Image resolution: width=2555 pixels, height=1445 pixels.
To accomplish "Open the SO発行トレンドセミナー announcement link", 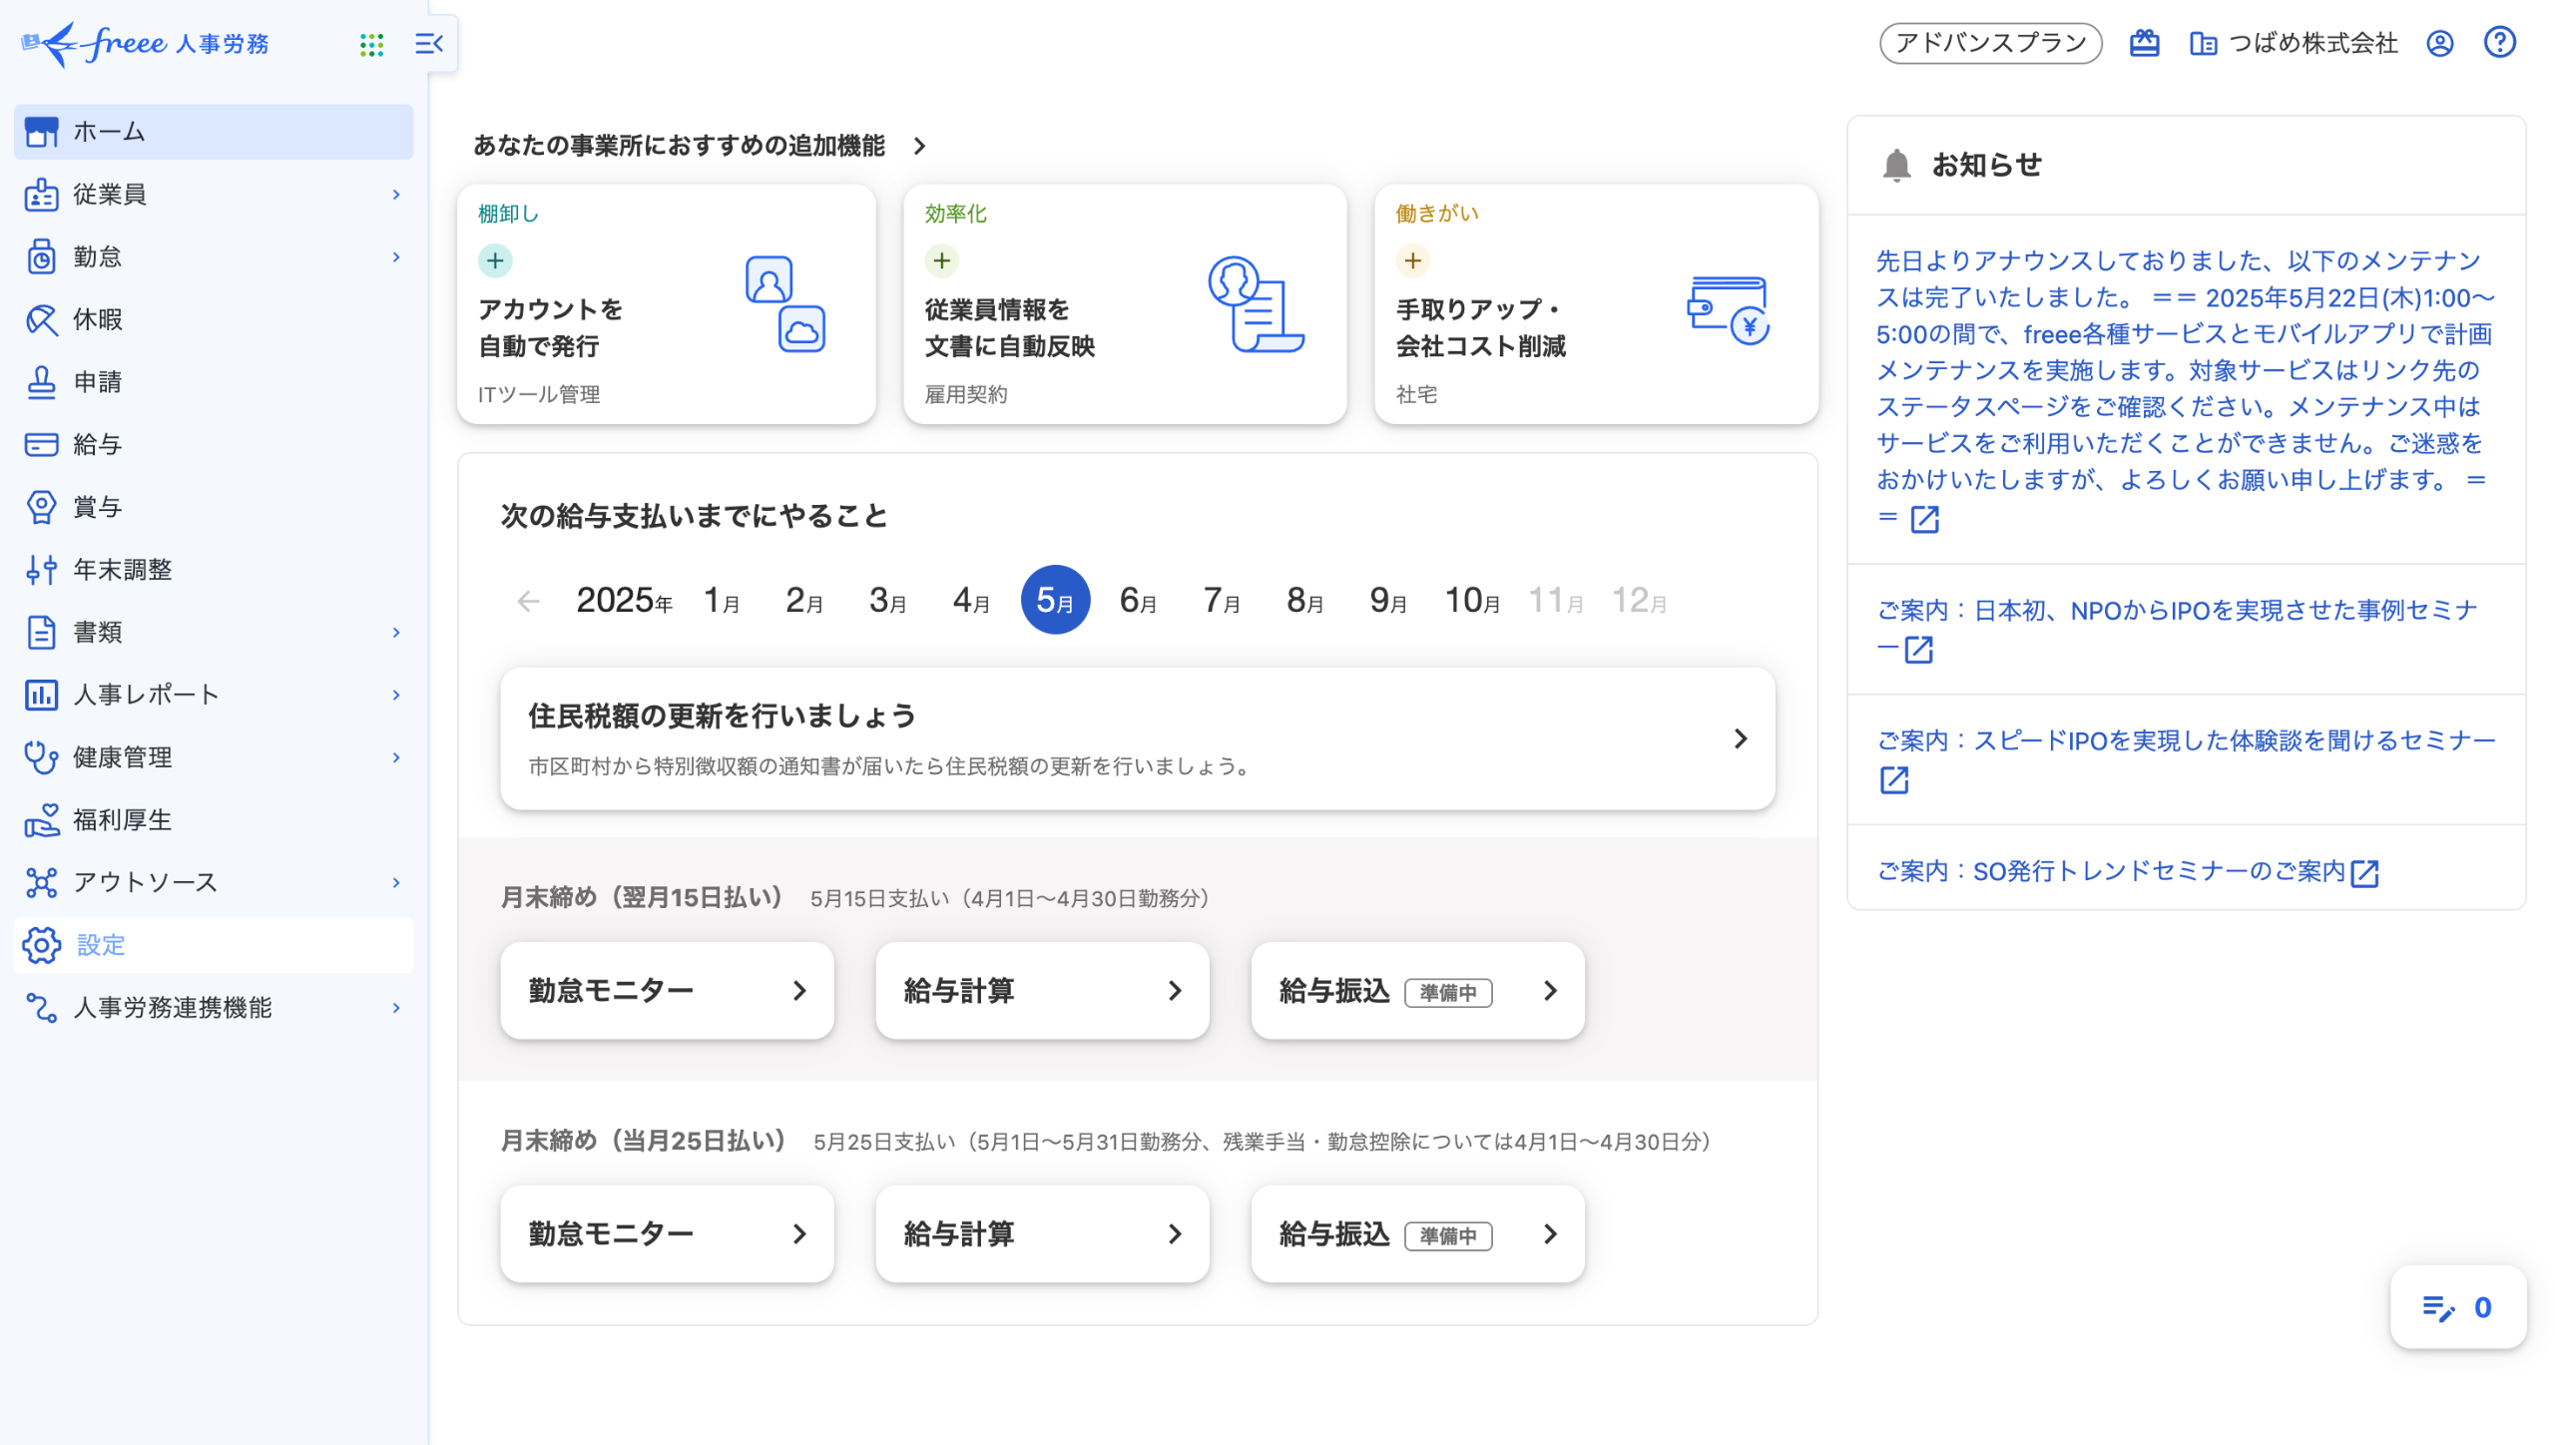I will (x=2111, y=871).
